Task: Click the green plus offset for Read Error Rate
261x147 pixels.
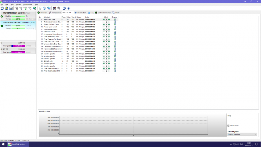Action: (x=109, y=20)
